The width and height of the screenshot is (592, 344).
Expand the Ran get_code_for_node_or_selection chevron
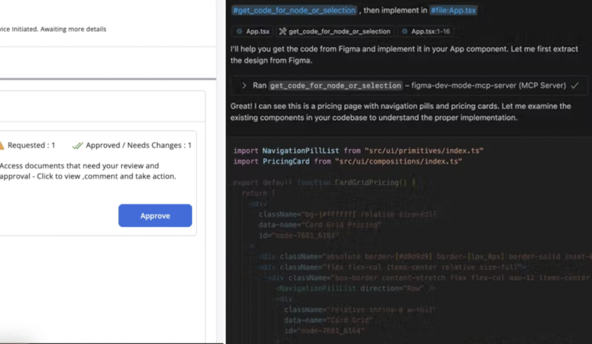coord(245,85)
